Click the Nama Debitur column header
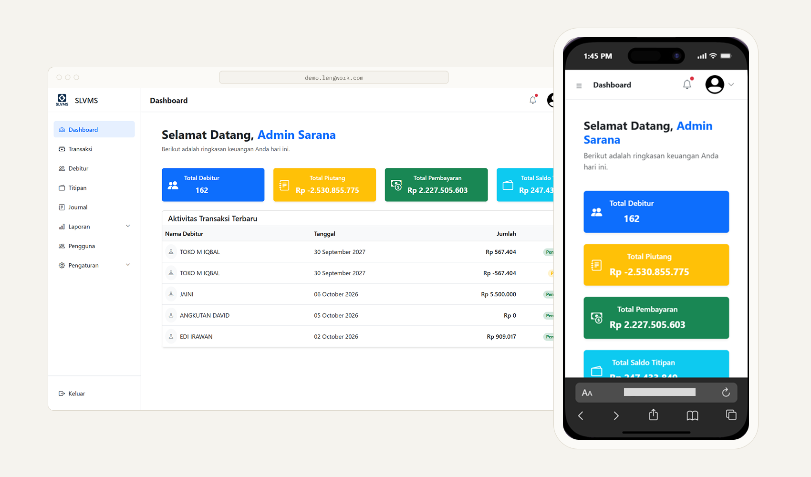 click(184, 234)
